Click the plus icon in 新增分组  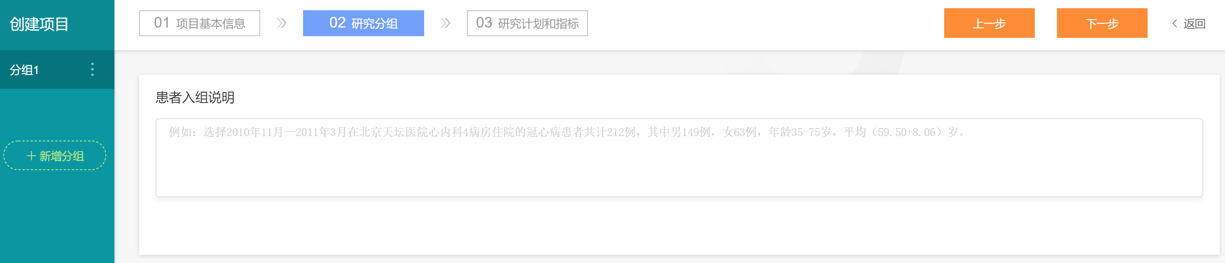[x=31, y=156]
